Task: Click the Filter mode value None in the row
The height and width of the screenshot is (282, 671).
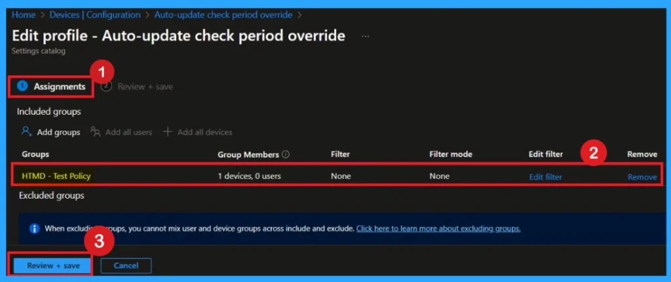Action: (440, 176)
